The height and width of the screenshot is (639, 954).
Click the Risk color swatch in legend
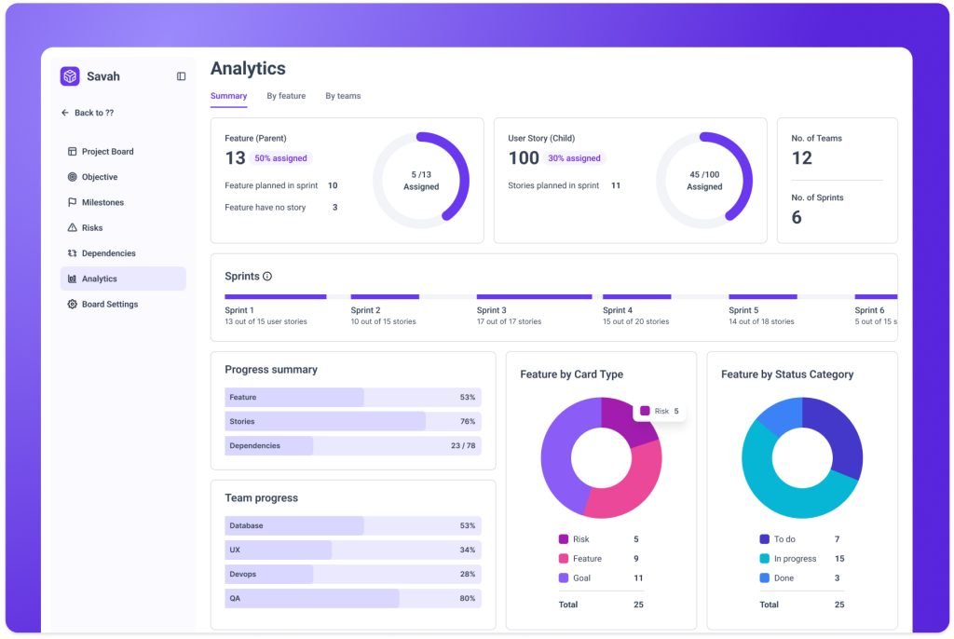point(564,539)
